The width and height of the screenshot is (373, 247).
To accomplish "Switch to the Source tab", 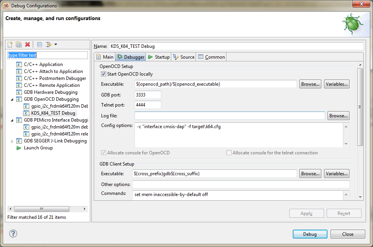I will tap(184, 57).
